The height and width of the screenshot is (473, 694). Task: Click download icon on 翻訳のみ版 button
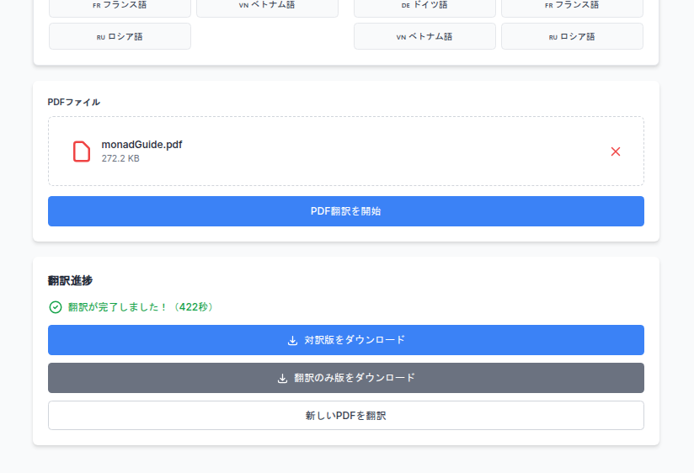point(282,378)
